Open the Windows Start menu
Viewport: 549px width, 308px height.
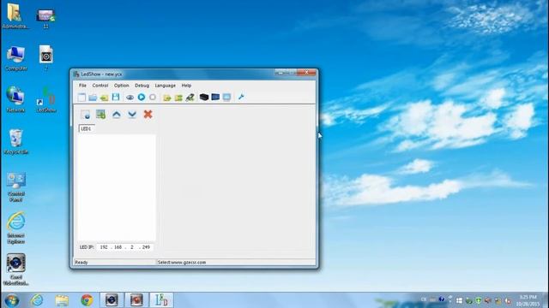point(12,300)
